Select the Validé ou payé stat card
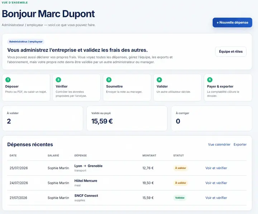Screen dimensions: 258x214 (127, 118)
